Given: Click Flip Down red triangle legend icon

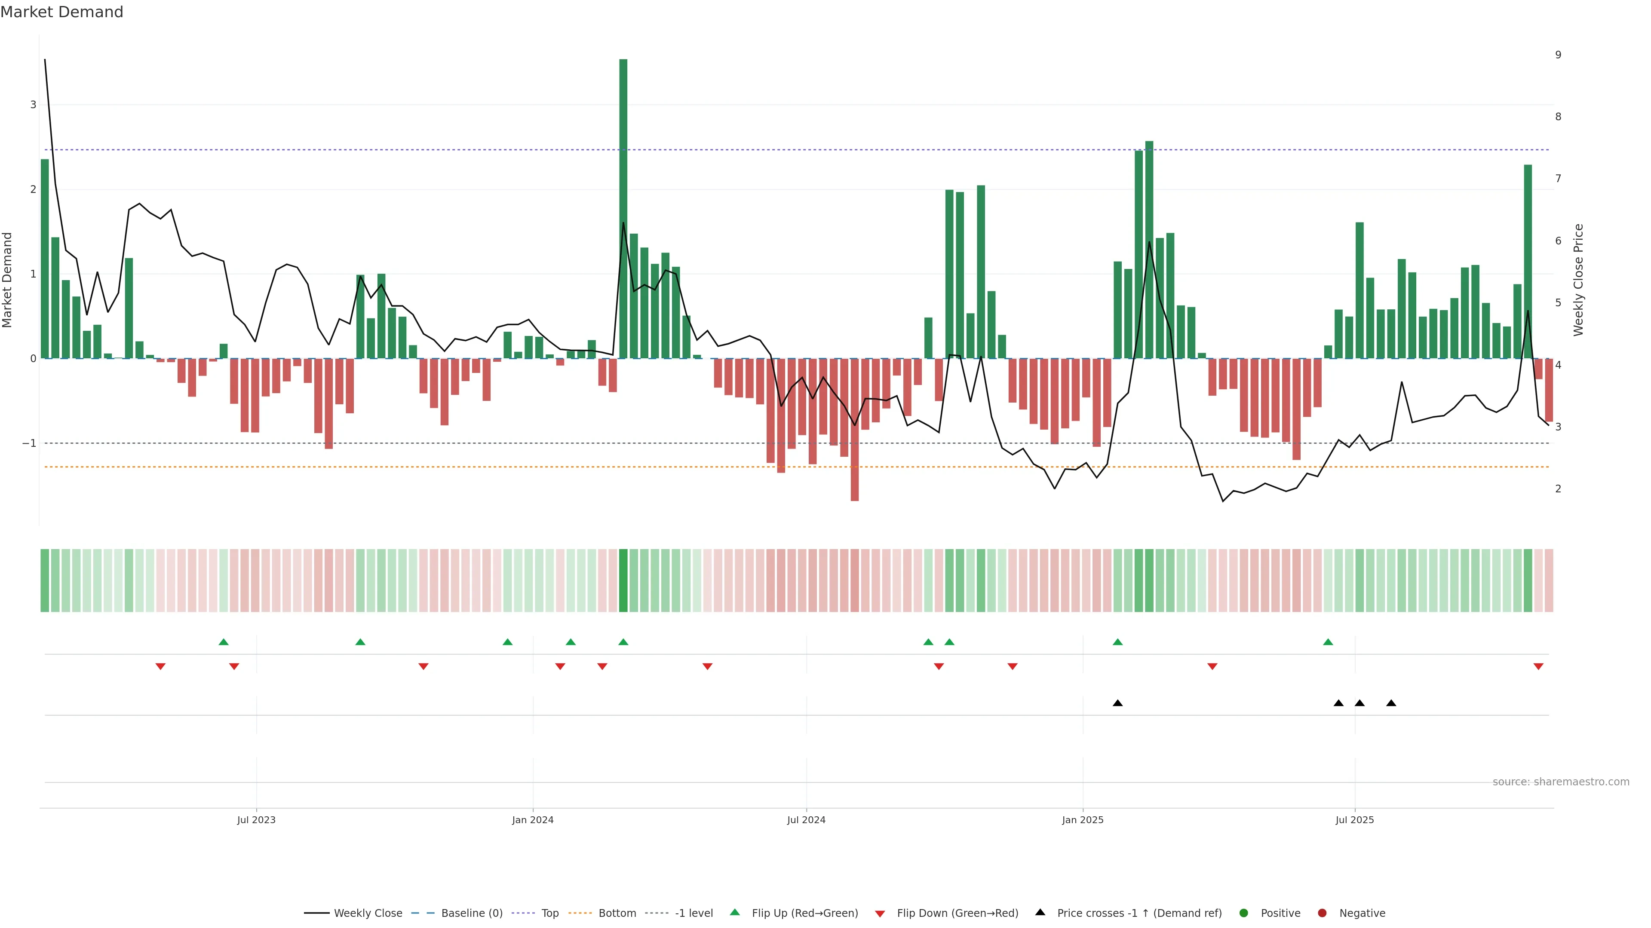Looking at the screenshot, I should point(880,913).
